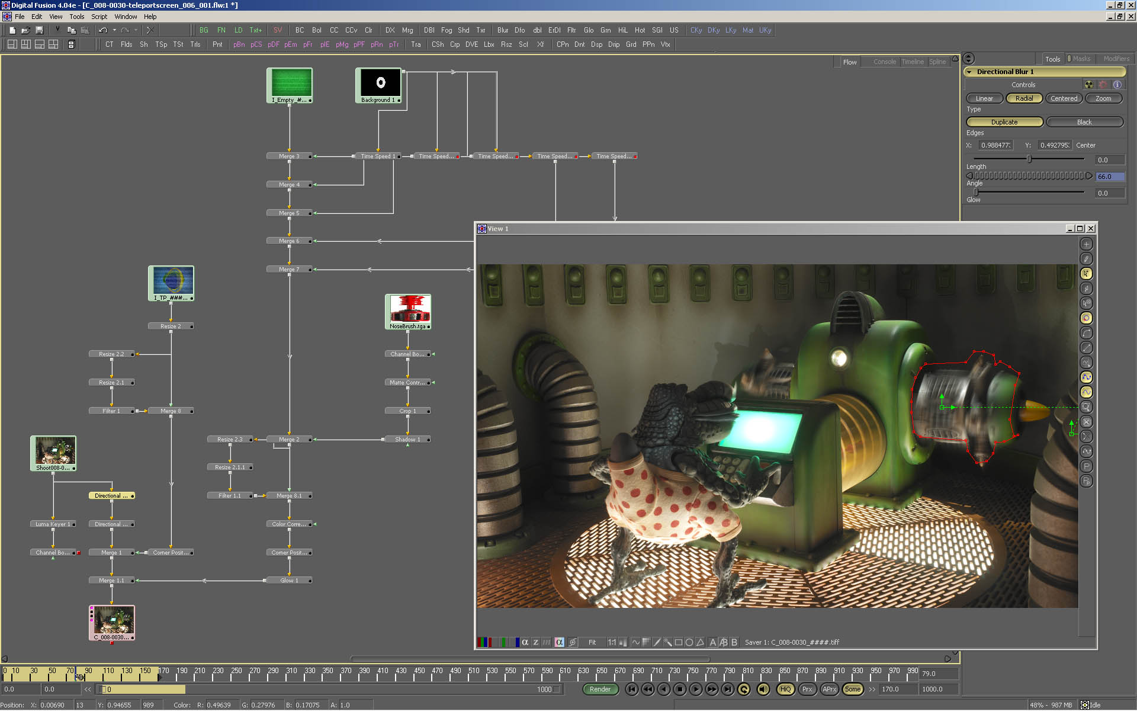Click the green Render button

pyautogui.click(x=600, y=689)
